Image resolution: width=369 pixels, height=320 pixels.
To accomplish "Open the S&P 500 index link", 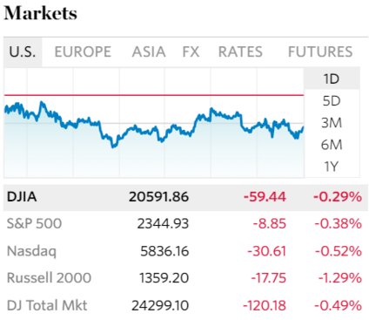I will pyautogui.click(x=34, y=224).
